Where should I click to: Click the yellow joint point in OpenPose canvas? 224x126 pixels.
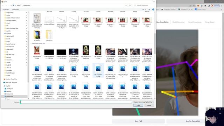pos(162,92)
